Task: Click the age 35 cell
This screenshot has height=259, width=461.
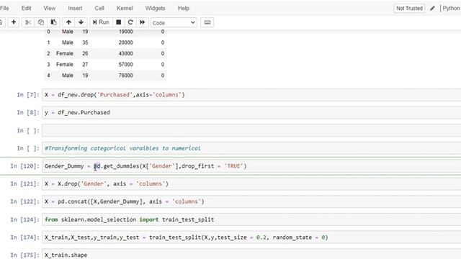Action: (x=85, y=42)
